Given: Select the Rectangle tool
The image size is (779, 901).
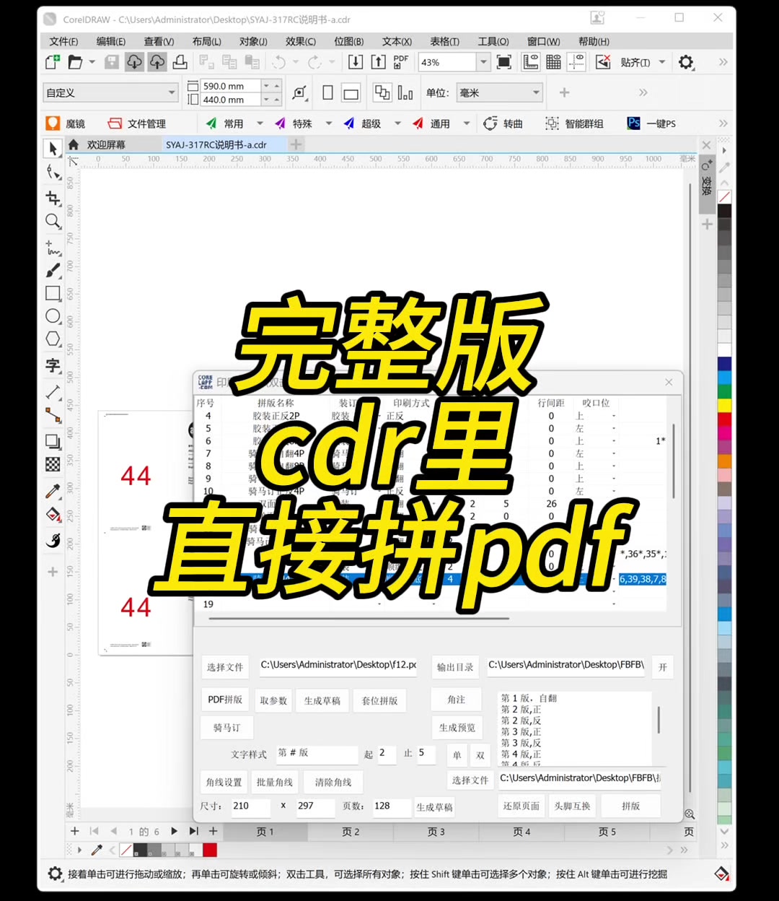Looking at the screenshot, I should click(x=52, y=293).
